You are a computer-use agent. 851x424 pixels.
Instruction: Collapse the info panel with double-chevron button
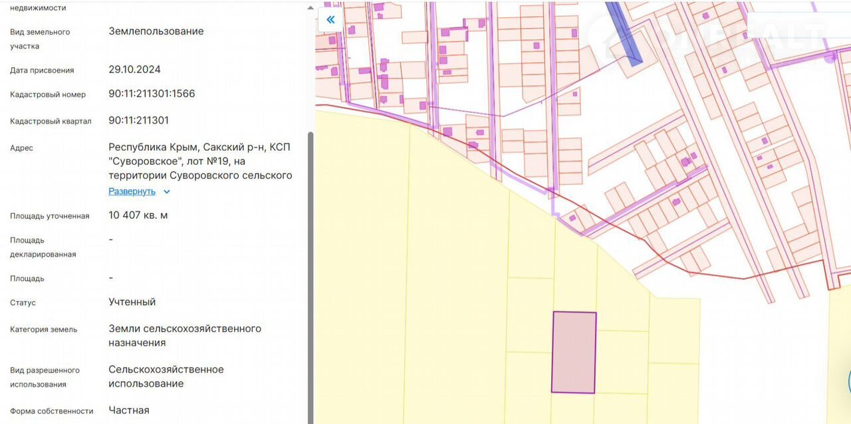pos(330,20)
